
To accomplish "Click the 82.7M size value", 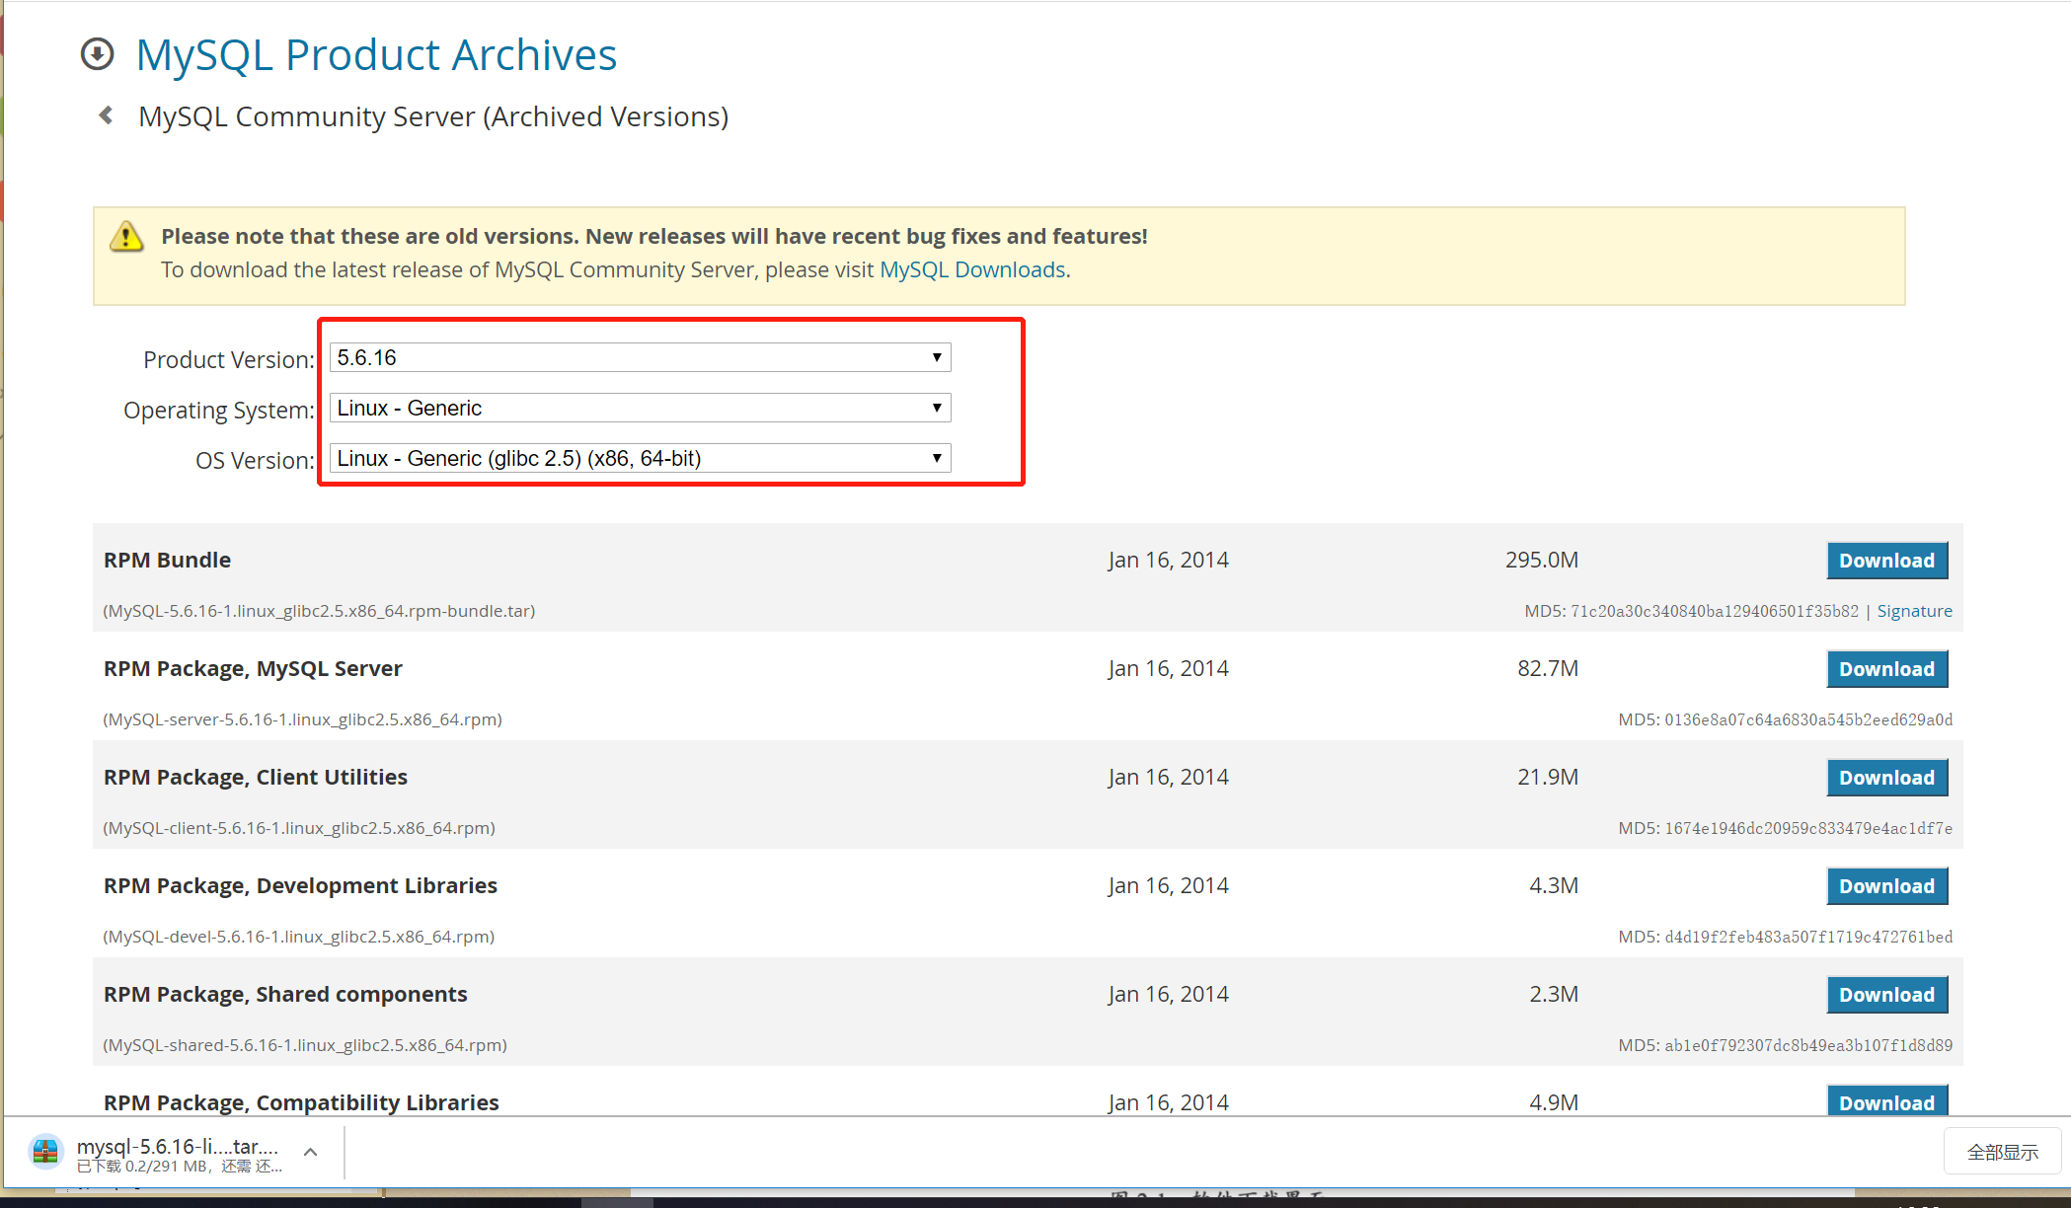I will (1547, 668).
